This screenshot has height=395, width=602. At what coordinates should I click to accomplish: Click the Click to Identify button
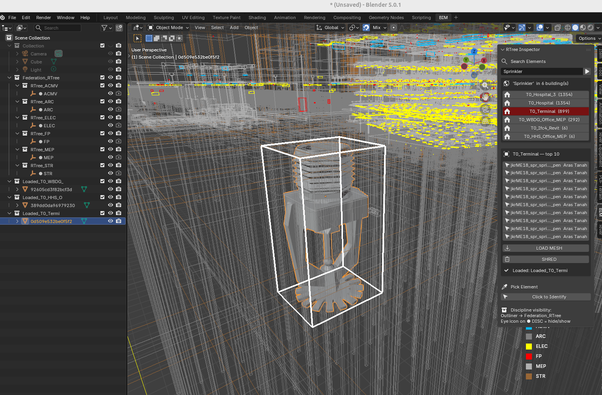546,297
